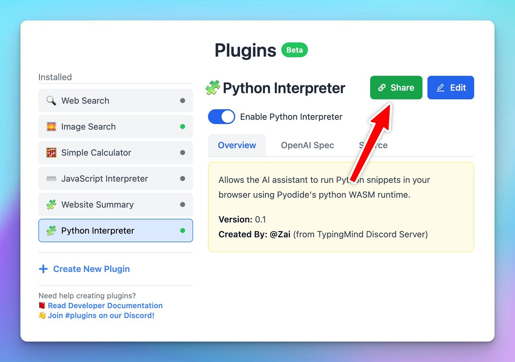Click Create New Plugin
Image resolution: width=515 pixels, height=362 pixels.
(91, 269)
